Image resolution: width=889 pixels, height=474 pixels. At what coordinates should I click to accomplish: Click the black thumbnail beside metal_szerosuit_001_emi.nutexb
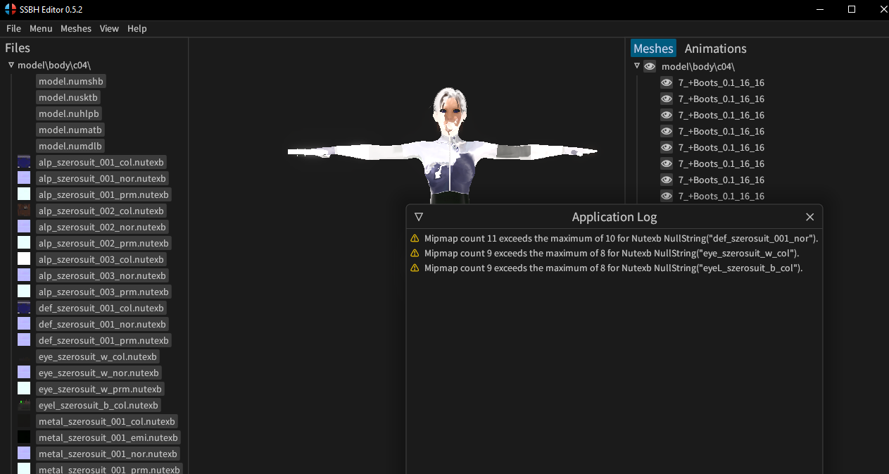click(x=23, y=436)
